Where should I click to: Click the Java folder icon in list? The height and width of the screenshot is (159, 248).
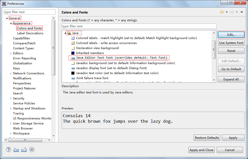[x=69, y=33]
